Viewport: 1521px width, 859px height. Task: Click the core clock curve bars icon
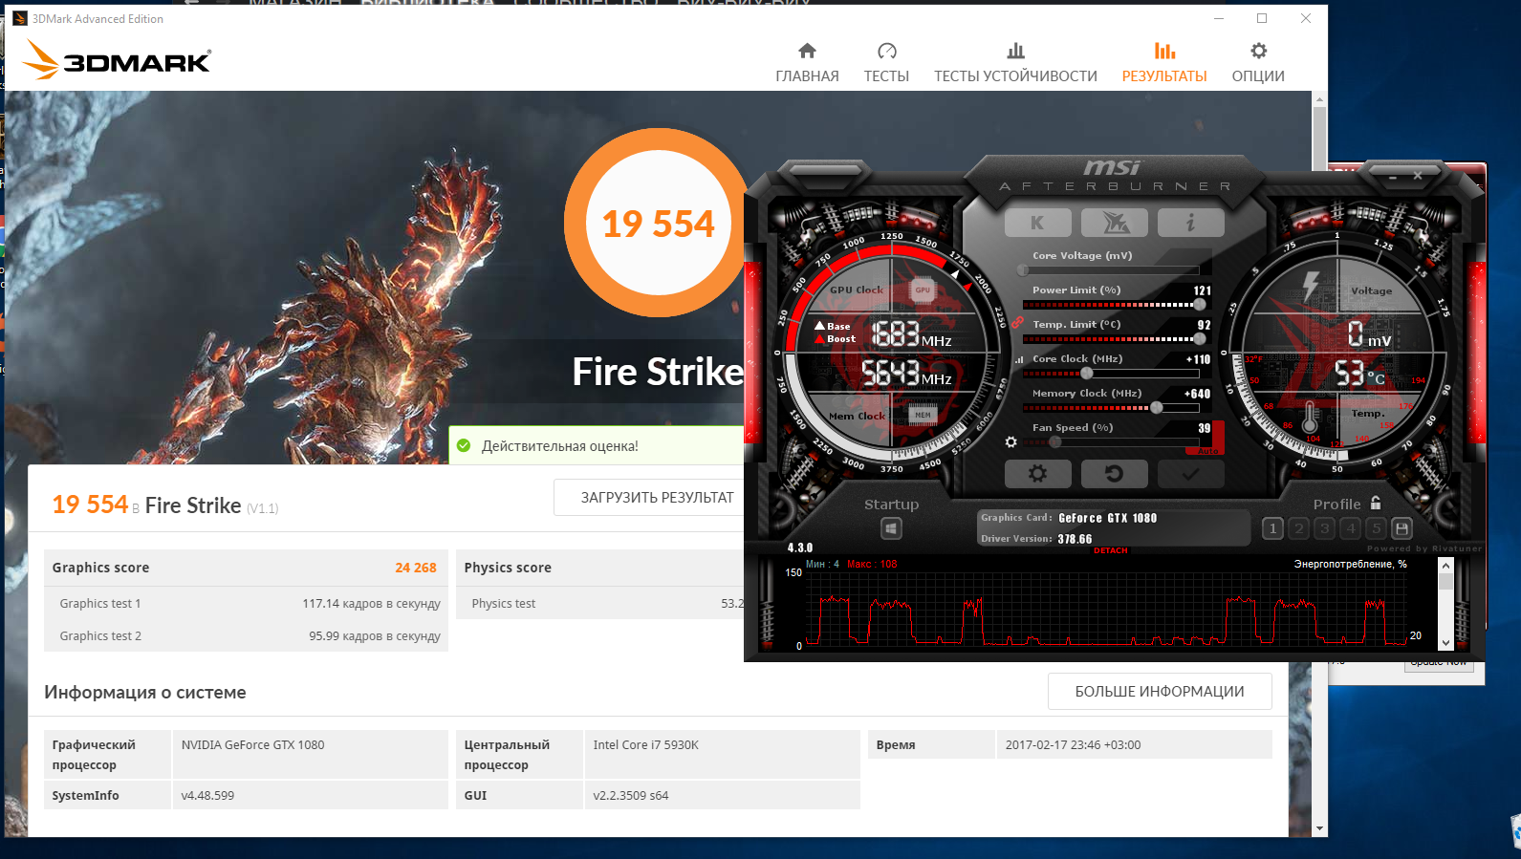click(x=1018, y=360)
